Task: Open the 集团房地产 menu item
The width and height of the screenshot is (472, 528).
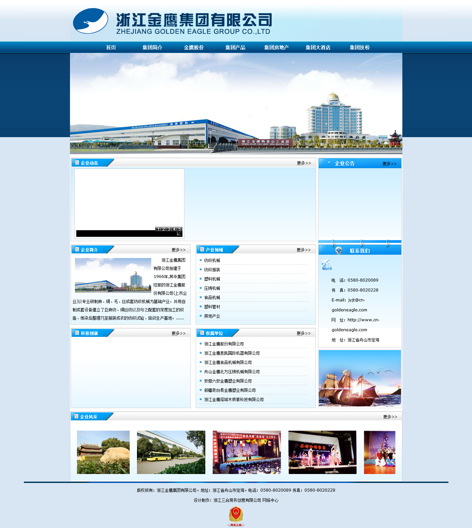Action: (x=277, y=47)
